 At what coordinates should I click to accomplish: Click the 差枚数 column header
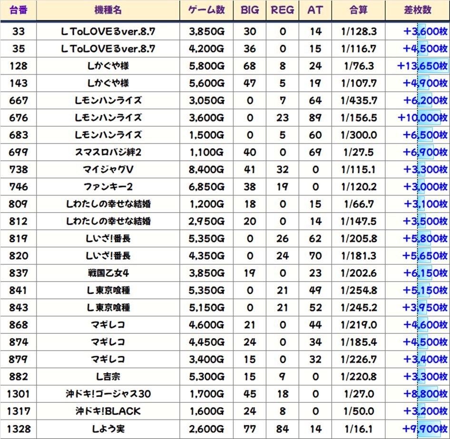pyautogui.click(x=418, y=10)
